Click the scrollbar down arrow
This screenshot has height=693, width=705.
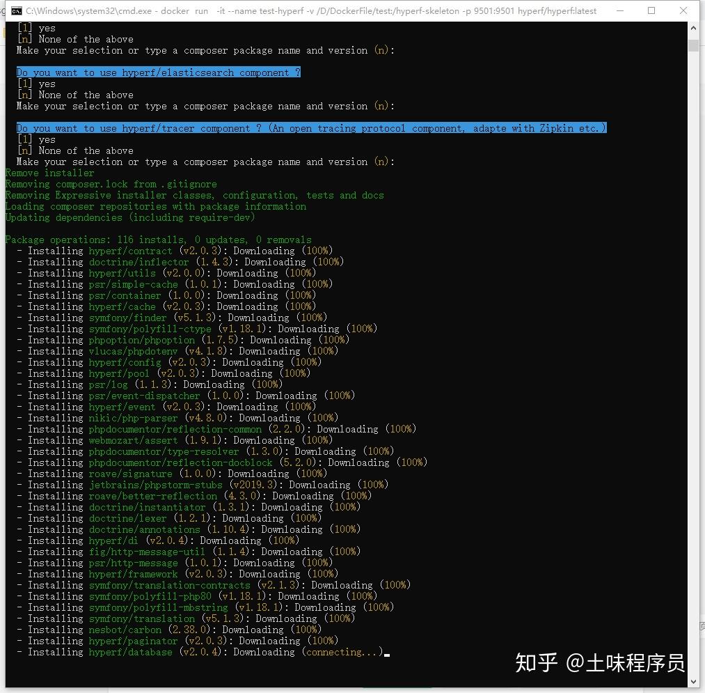coord(694,681)
